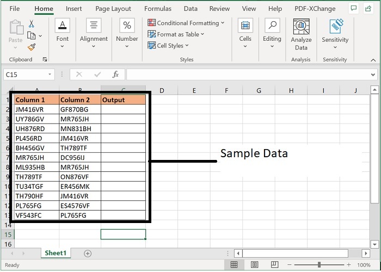This screenshot has height=272, width=381.
Task: Select the Format Painter brush icon
Action: coord(32,47)
